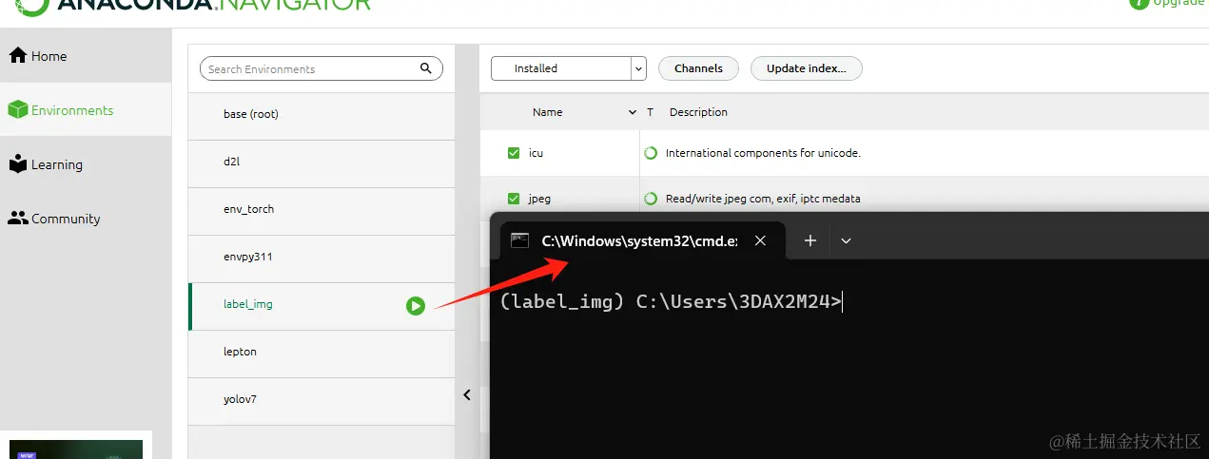Open the Home section in sidebar
This screenshot has width=1209, height=459.
point(86,56)
